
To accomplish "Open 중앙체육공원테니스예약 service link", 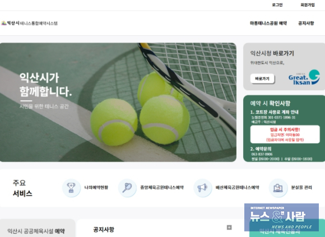I will coord(162,188).
